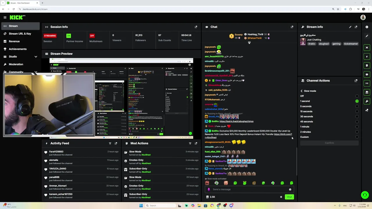Open Stream URL & Key page
The height and width of the screenshot is (209, 372).
tap(20, 34)
